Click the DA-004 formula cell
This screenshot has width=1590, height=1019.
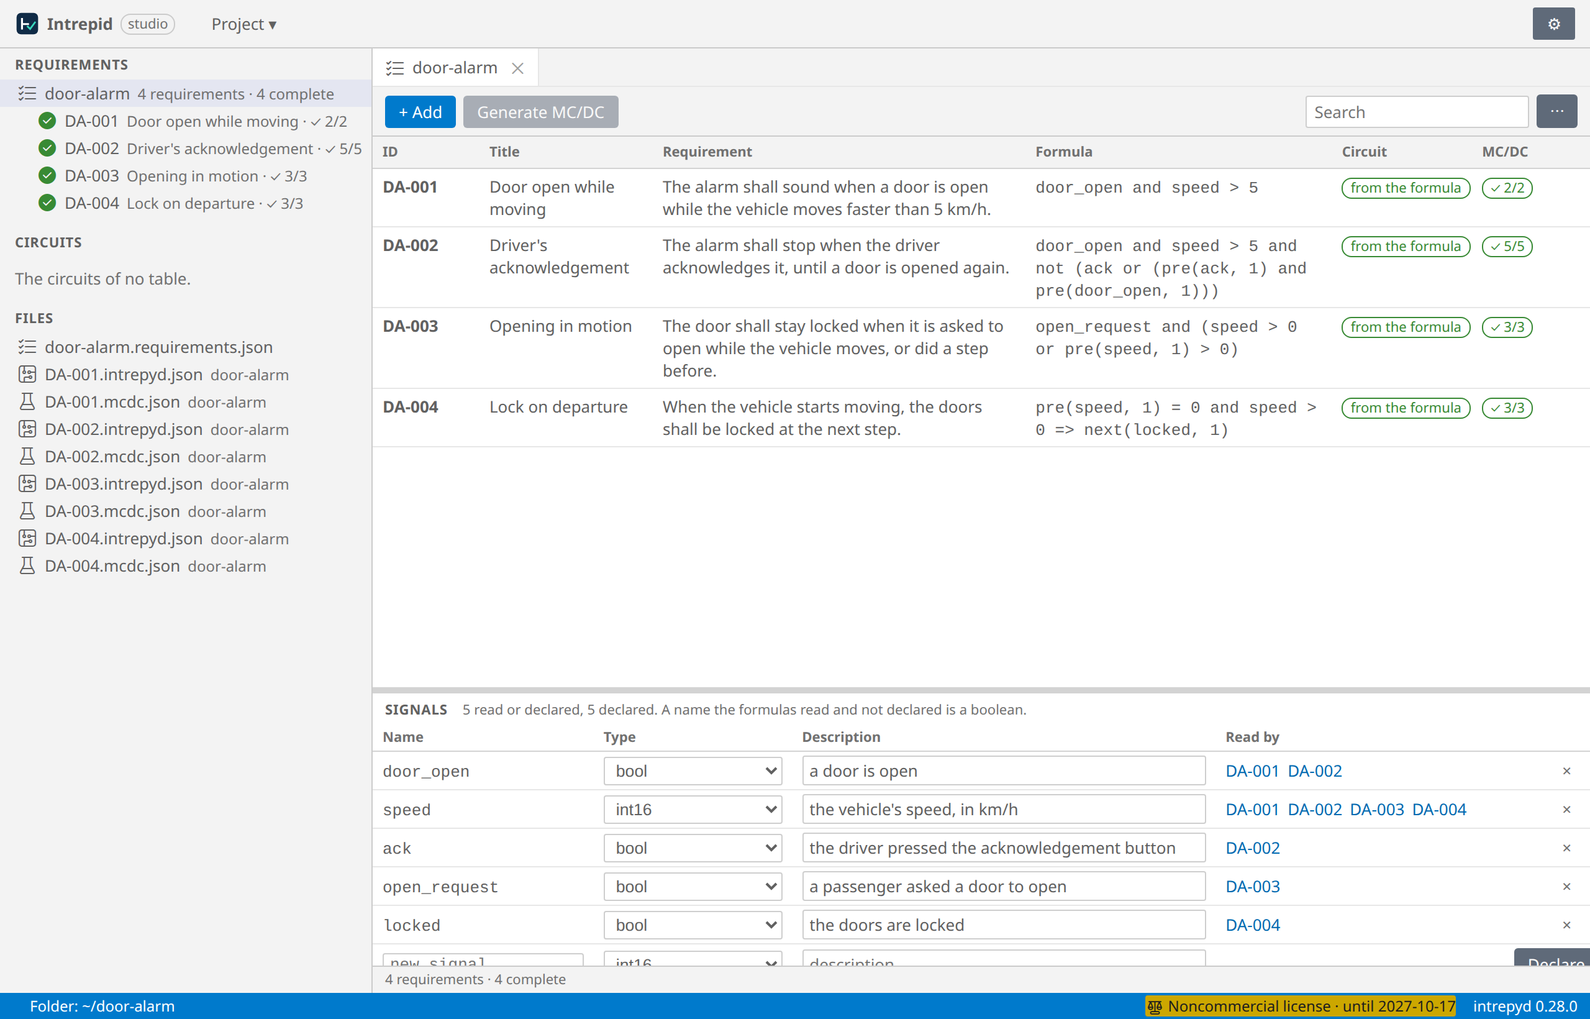1178,418
